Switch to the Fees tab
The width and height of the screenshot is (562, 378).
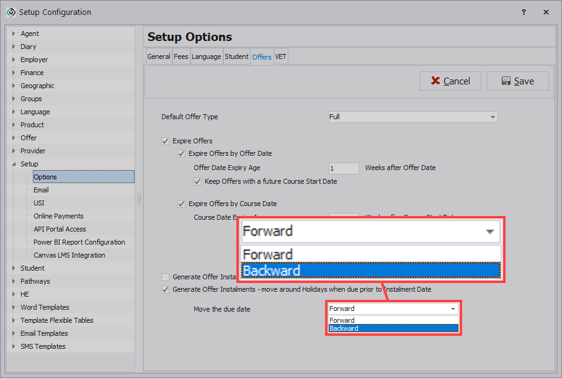pyautogui.click(x=181, y=56)
